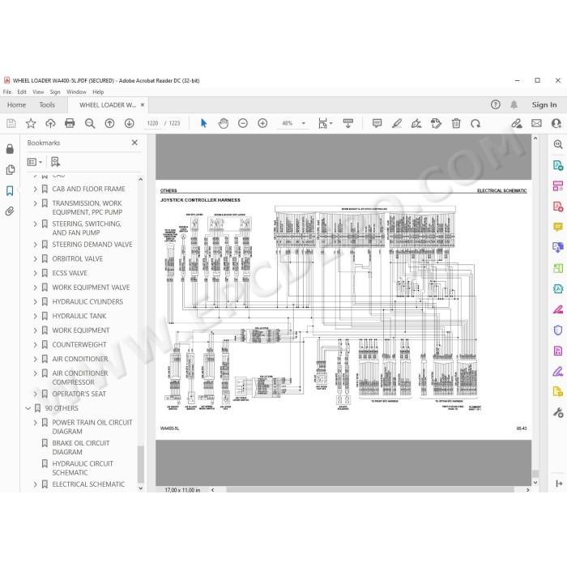Open the View menu
The height and width of the screenshot is (567, 567).
(x=38, y=92)
